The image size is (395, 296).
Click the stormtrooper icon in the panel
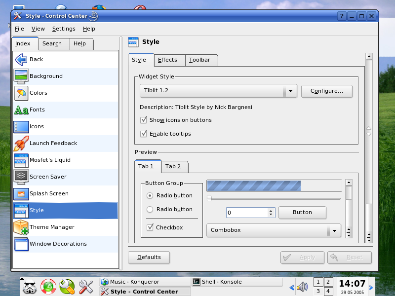pyautogui.click(x=30, y=287)
